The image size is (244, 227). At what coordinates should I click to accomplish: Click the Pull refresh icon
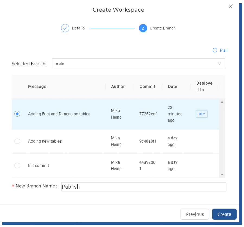[215, 50]
